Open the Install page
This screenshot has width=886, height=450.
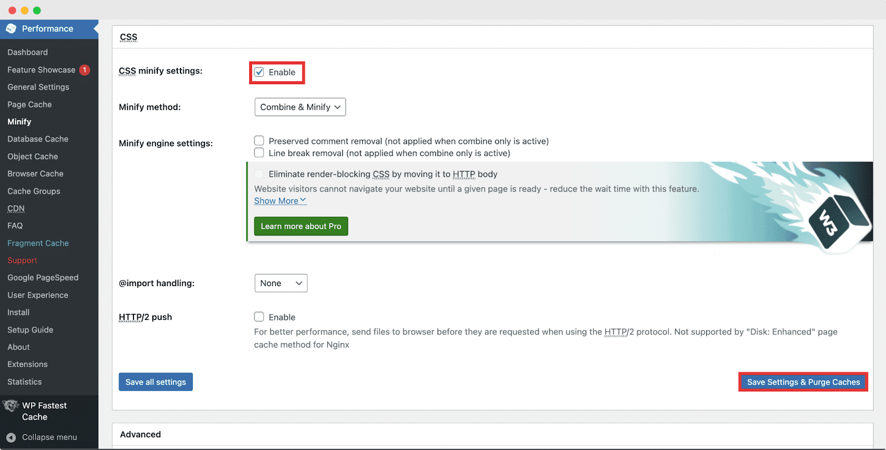[x=18, y=312]
